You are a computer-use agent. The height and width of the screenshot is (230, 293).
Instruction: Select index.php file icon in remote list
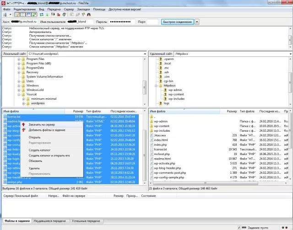point(152,144)
